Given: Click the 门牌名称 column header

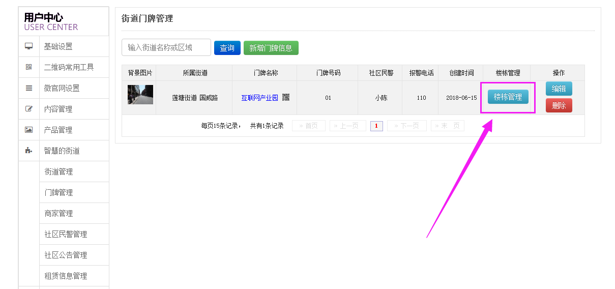Looking at the screenshot, I should pyautogui.click(x=266, y=73).
